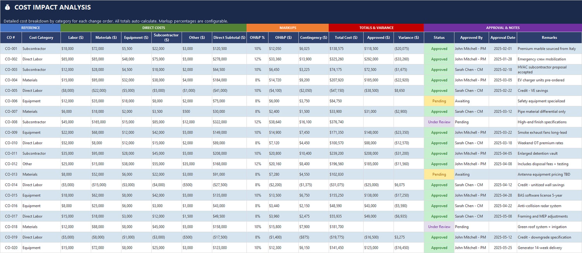Select the OH&P % column header
The width and height of the screenshot is (582, 253).
(x=257, y=38)
